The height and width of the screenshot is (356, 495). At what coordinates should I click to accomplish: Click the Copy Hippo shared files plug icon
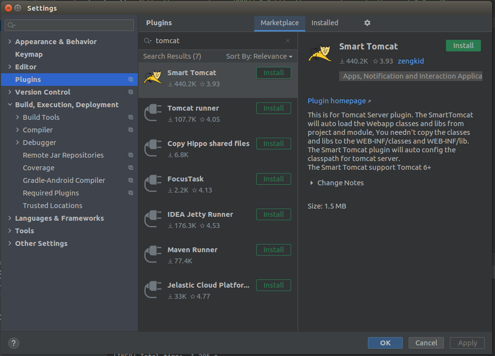[x=153, y=148]
